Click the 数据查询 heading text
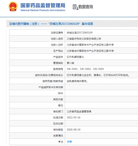The height and width of the screenshot is (146, 138). click(86, 7)
